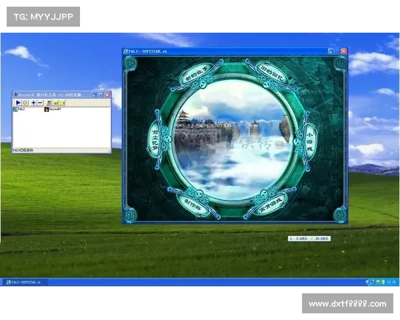
Task: Close the PAL3 game window
Action: pos(344,51)
